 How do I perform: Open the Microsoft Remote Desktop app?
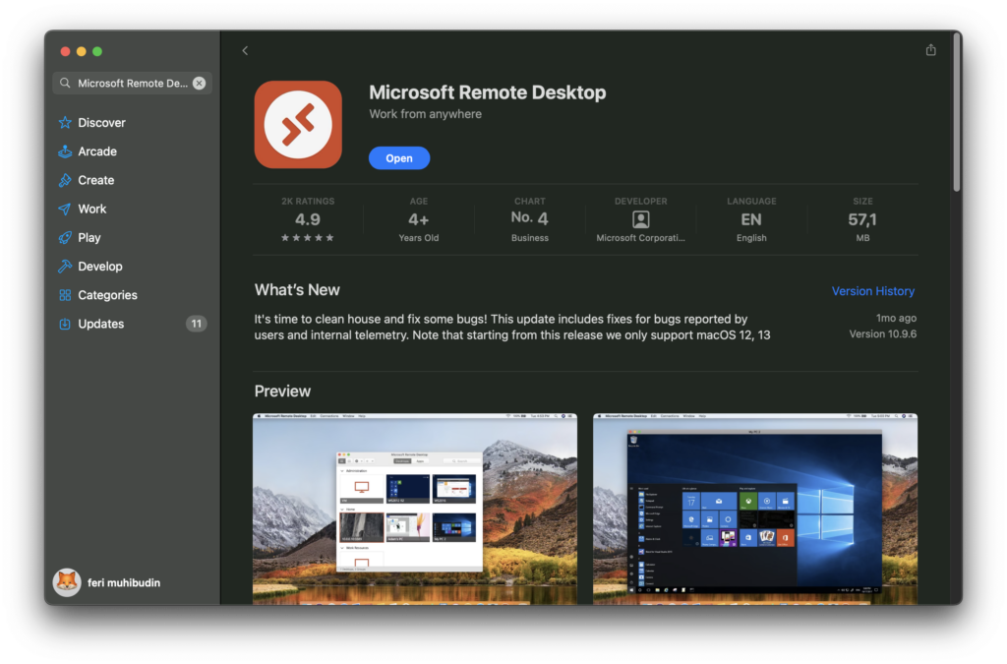tap(399, 158)
